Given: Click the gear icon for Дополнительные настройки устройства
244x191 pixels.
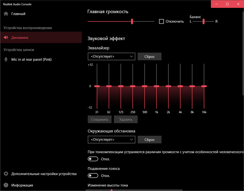Looking at the screenshot, I should (6, 174).
